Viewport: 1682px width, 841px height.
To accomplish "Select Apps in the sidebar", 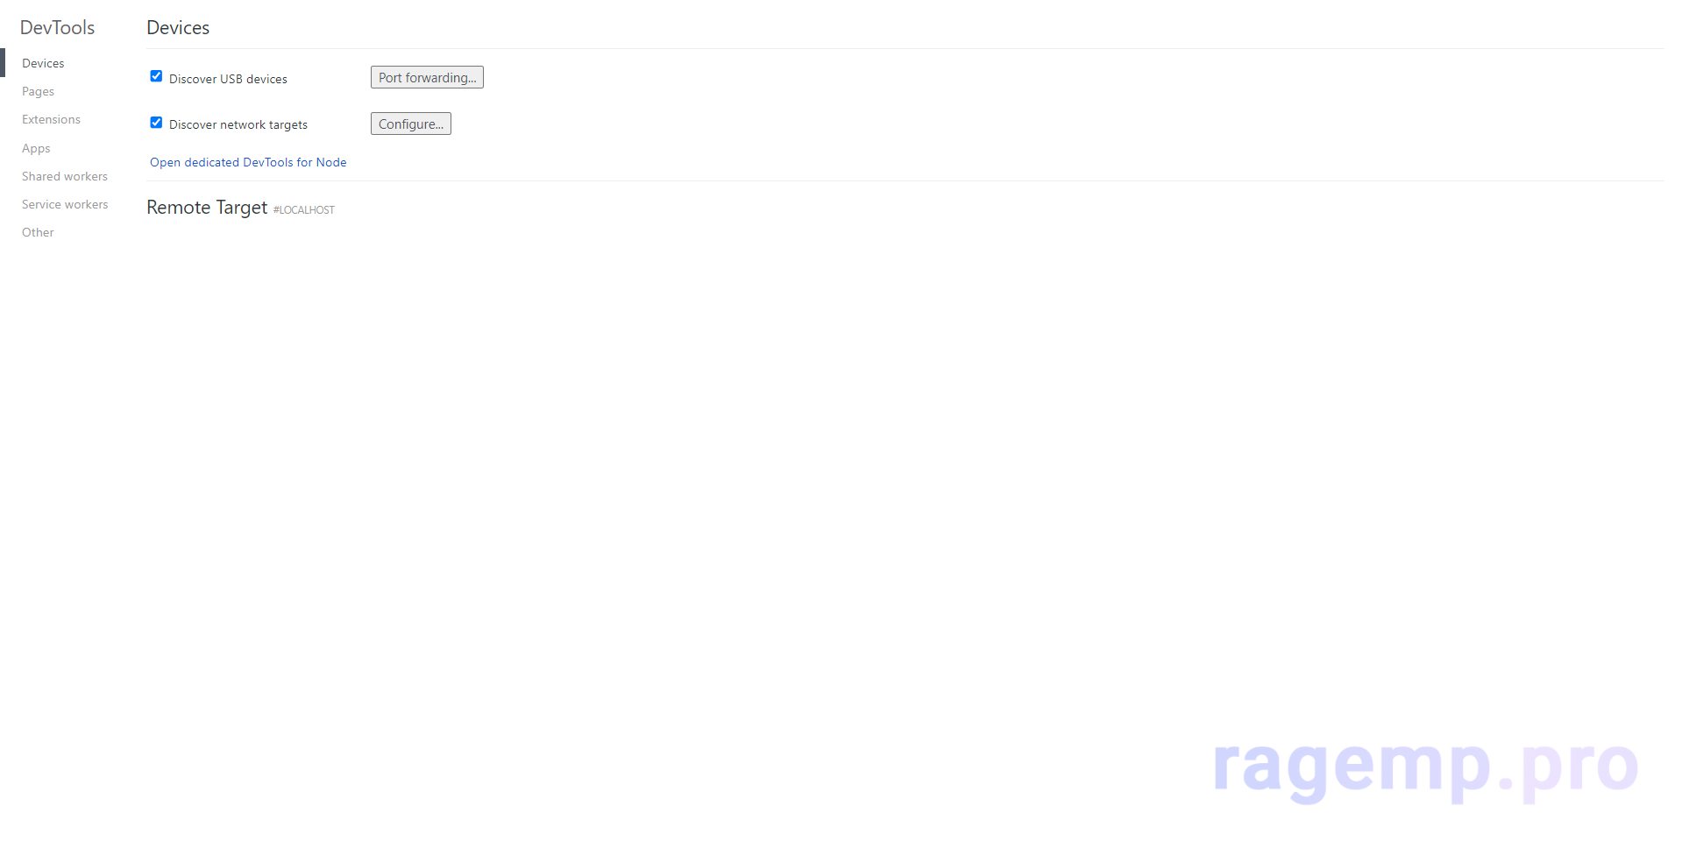I will [x=36, y=148].
